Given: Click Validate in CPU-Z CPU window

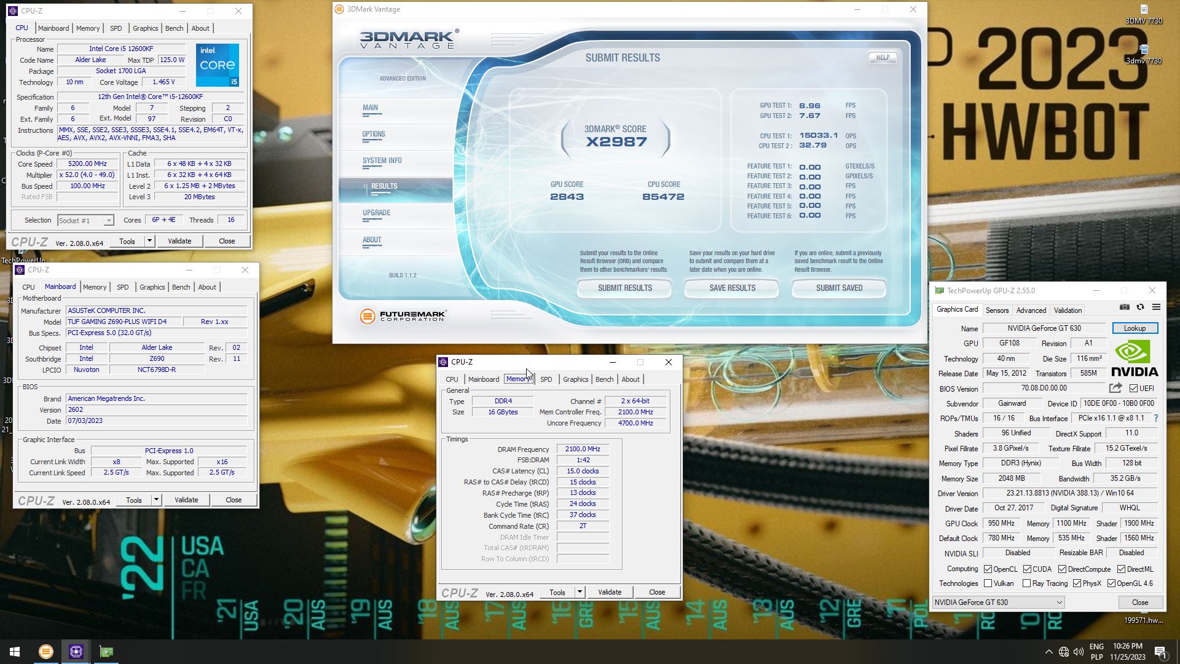Looking at the screenshot, I should click(179, 241).
